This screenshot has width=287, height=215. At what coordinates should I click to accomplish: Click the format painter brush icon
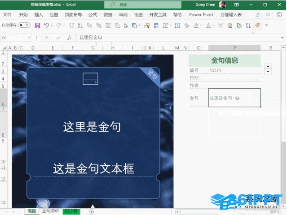[x=257, y=25]
